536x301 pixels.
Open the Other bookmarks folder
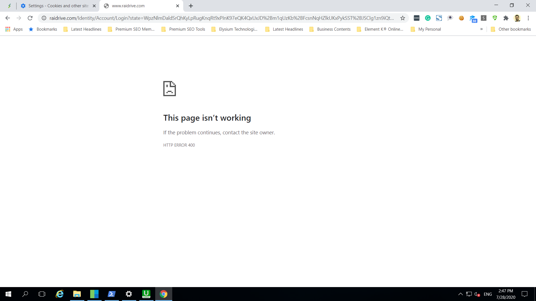tap(511, 29)
